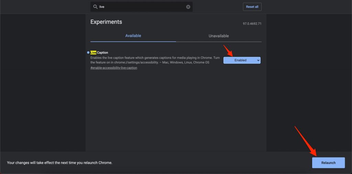The image size is (352, 174).
Task: Focus the search flags field containing "live"
Action: click(x=141, y=7)
